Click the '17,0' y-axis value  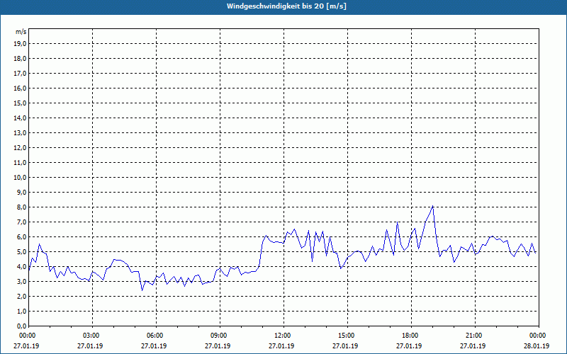click(x=20, y=74)
